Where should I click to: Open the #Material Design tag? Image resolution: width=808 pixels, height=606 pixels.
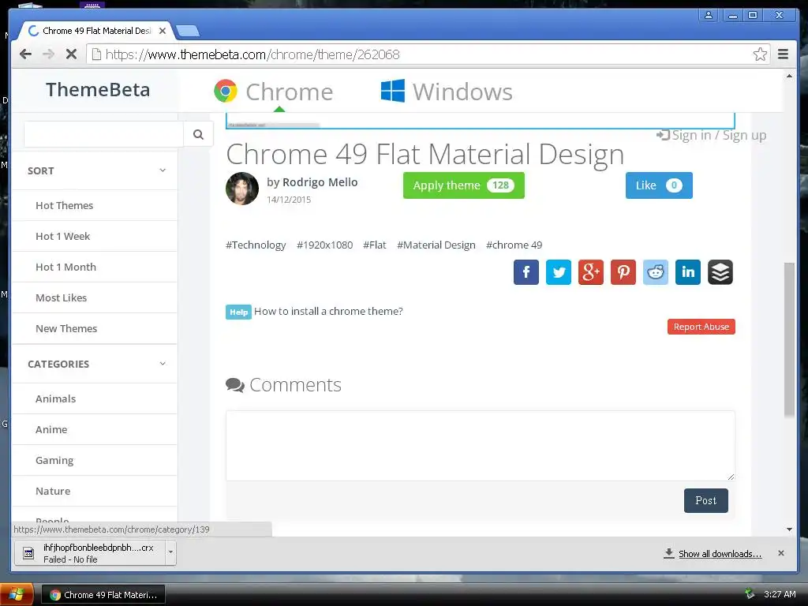[436, 245]
